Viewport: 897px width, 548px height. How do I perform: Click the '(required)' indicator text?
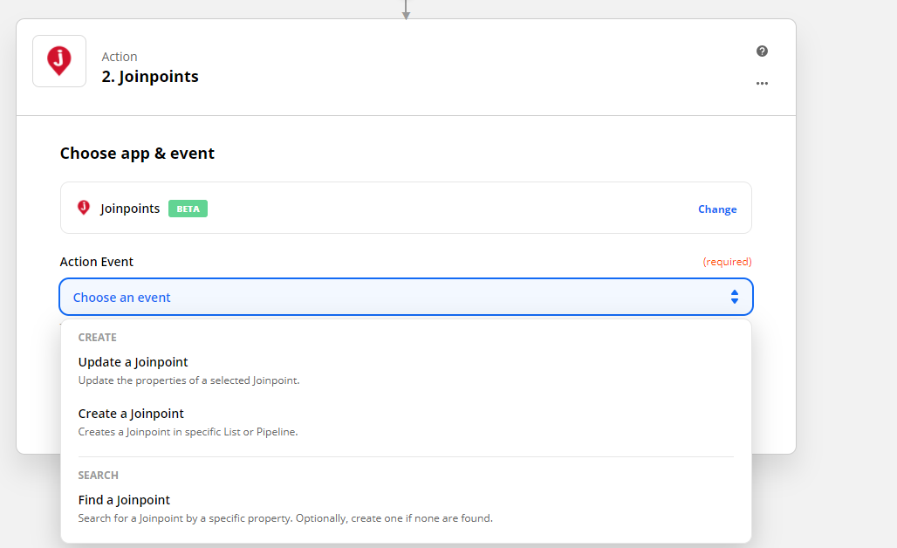pos(727,262)
